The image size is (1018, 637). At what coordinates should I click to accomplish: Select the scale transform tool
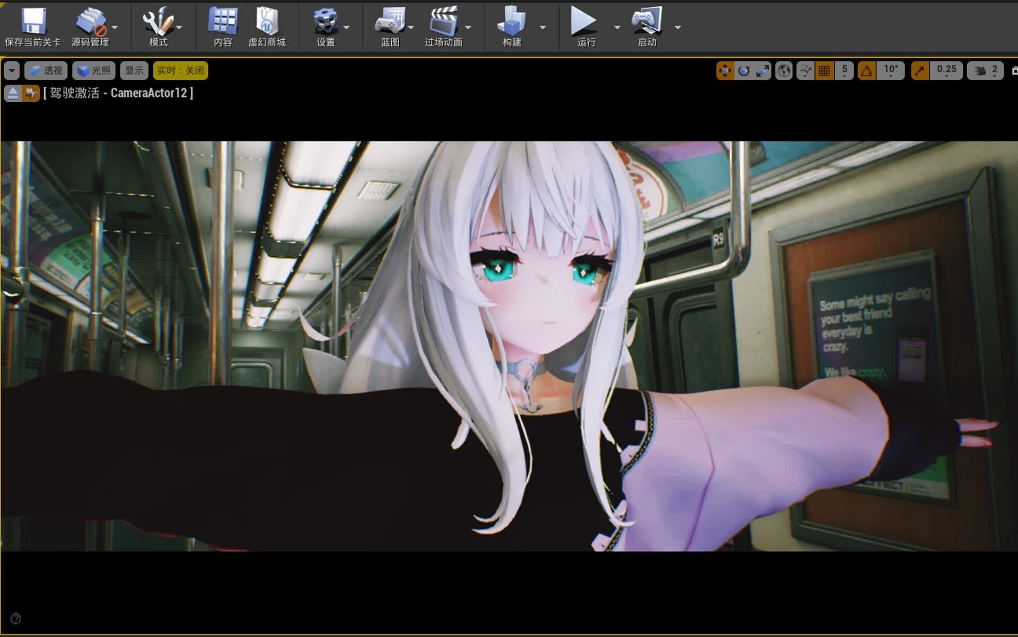point(762,70)
